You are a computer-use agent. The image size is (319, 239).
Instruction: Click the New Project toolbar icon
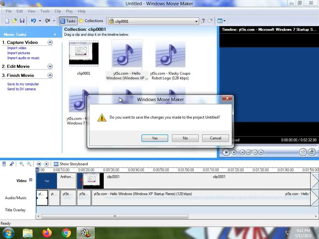tap(7, 21)
